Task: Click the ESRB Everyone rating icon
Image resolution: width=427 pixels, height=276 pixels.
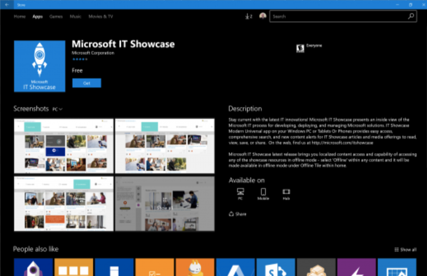Action: pos(299,48)
